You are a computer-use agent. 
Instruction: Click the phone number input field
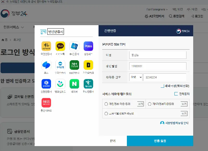pyautogui.click(x=165, y=77)
